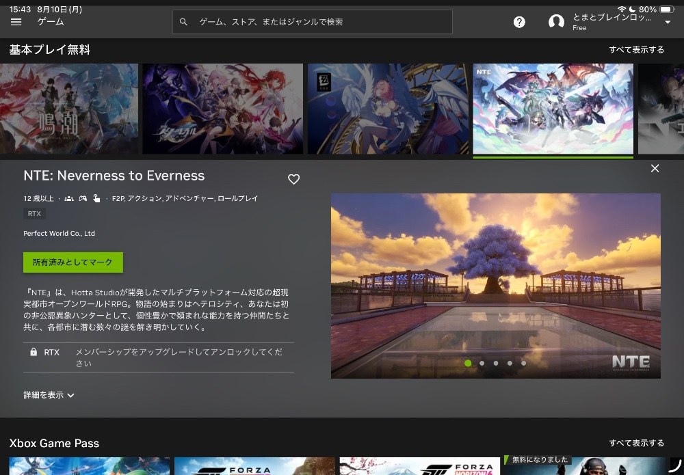Open the 無料になりました labeled game tile

pos(585,466)
